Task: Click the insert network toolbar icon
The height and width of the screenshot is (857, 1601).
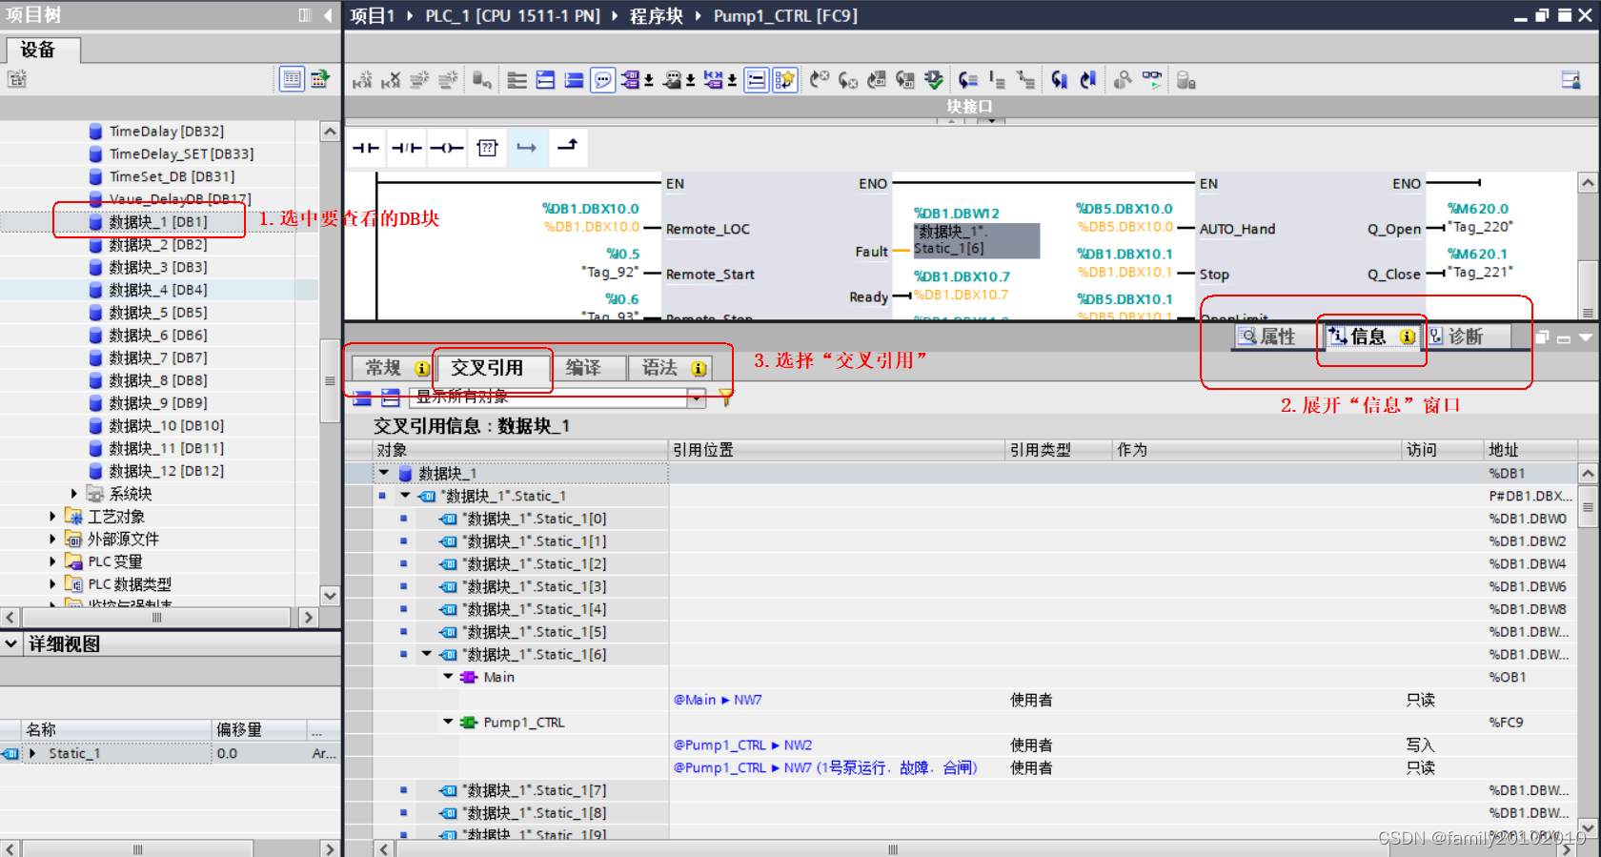Action: [362, 81]
